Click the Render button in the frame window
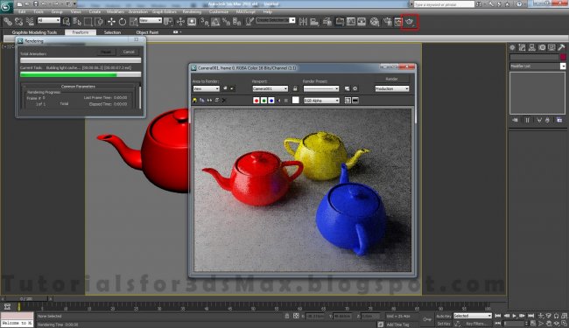Viewport: 569px width, 328px height. point(392,79)
